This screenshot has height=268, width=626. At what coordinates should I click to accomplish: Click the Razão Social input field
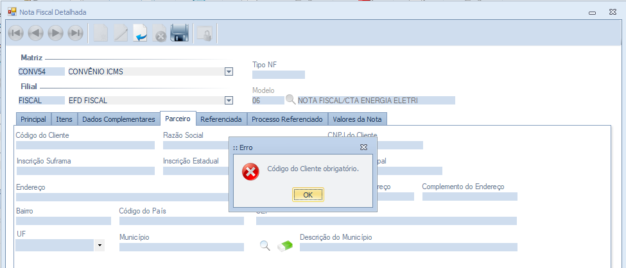tap(196, 145)
